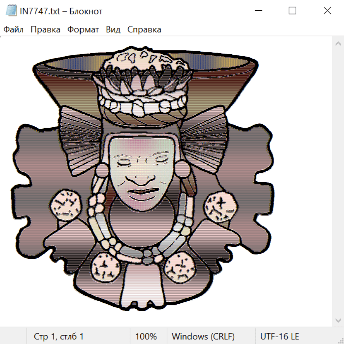Open the Правка menu

point(45,29)
